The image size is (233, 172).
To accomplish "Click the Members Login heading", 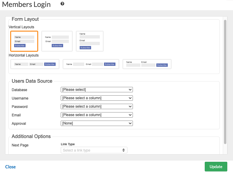I will [26, 5].
